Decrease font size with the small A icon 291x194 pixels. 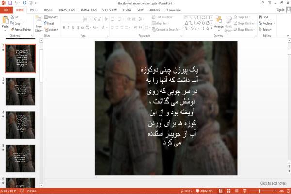(99, 19)
